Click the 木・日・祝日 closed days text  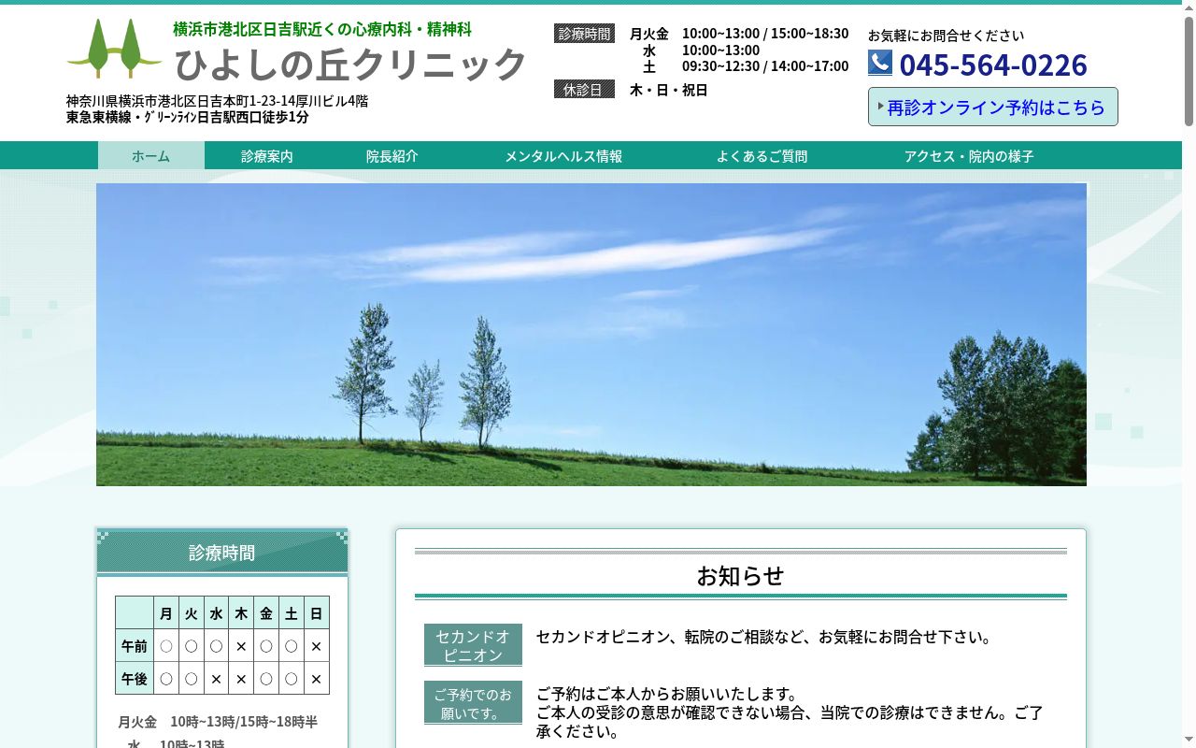coord(669,90)
